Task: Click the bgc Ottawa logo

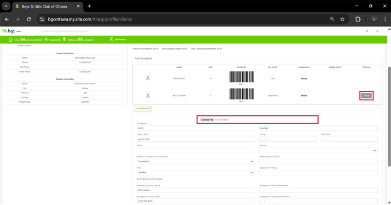Action: pyautogui.click(x=12, y=31)
